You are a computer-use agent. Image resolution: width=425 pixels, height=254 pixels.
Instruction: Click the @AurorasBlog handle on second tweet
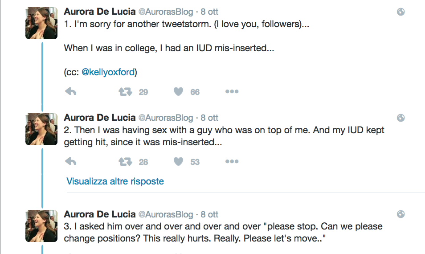click(x=166, y=118)
